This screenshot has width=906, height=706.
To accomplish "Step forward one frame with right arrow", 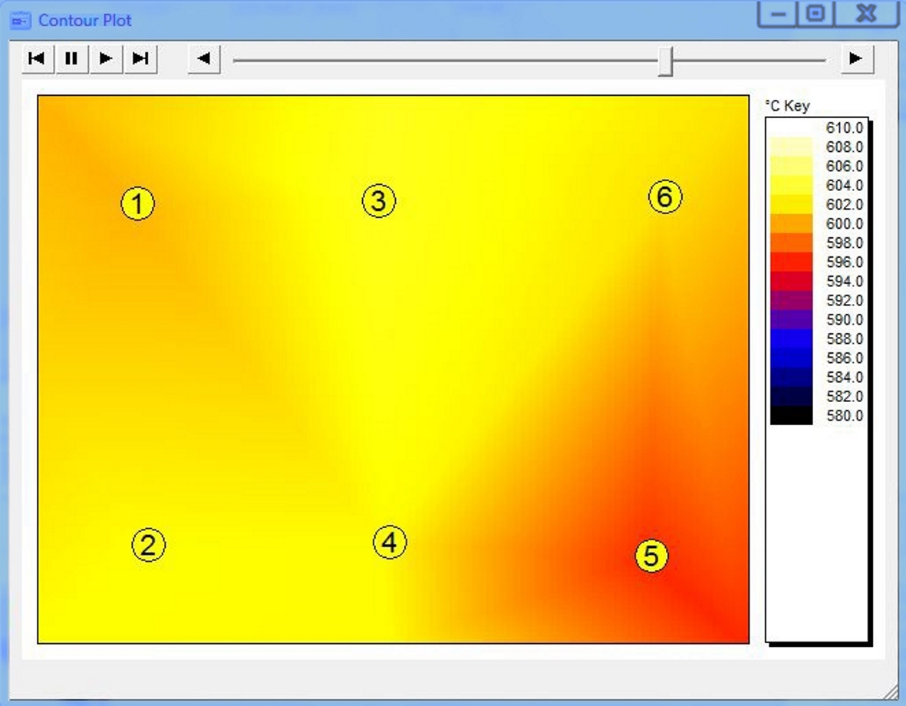I will (x=857, y=58).
